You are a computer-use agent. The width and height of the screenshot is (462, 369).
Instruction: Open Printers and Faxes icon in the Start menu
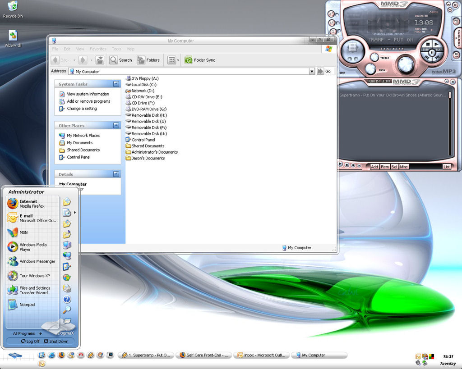click(x=67, y=288)
